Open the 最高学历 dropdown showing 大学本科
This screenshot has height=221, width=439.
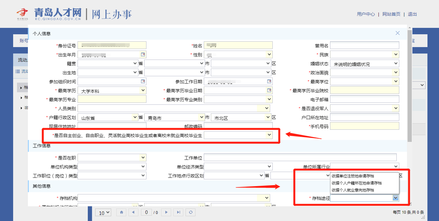coord(143,91)
